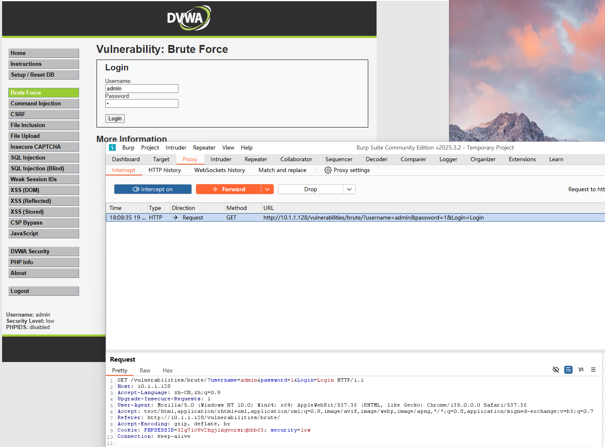Open DVWA Instructions page
The width and height of the screenshot is (605, 447).
coord(44,64)
